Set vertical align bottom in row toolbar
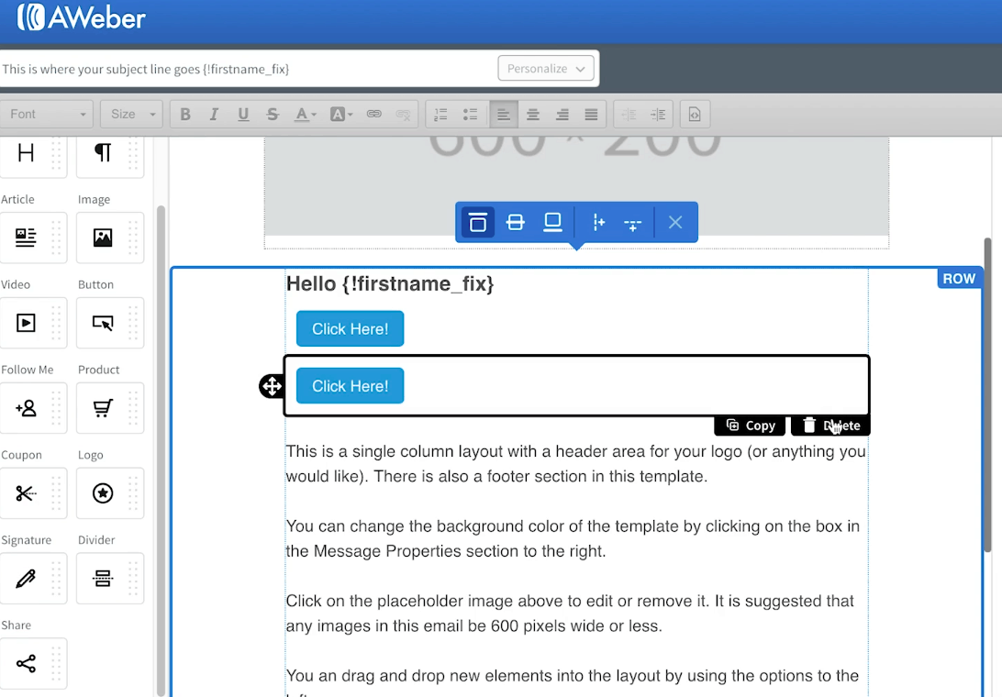1002x697 pixels. [x=552, y=222]
